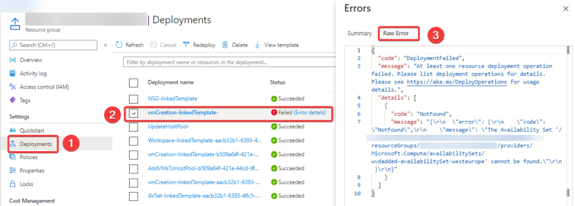Collapse the sidebar with double chevron
Image resolution: width=575 pixels, height=206 pixels.
(106, 45)
